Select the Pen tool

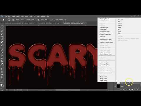coord(2,64)
